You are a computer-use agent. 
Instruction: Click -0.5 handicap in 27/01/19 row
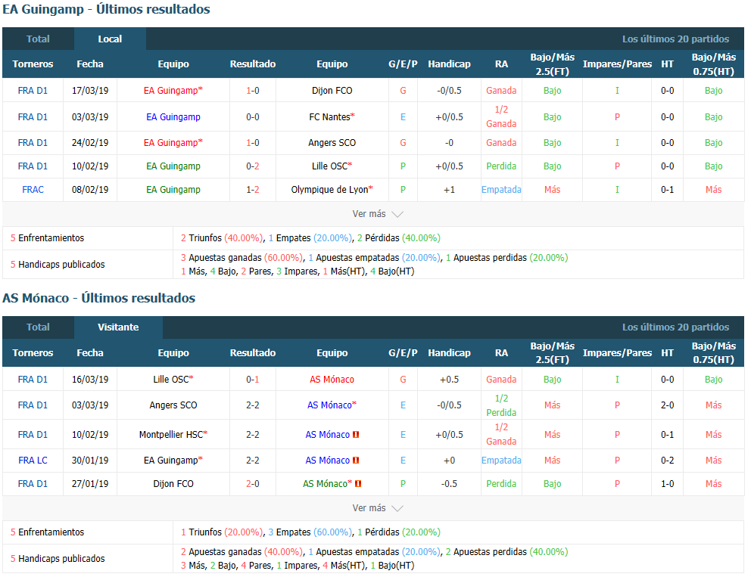pos(449,484)
